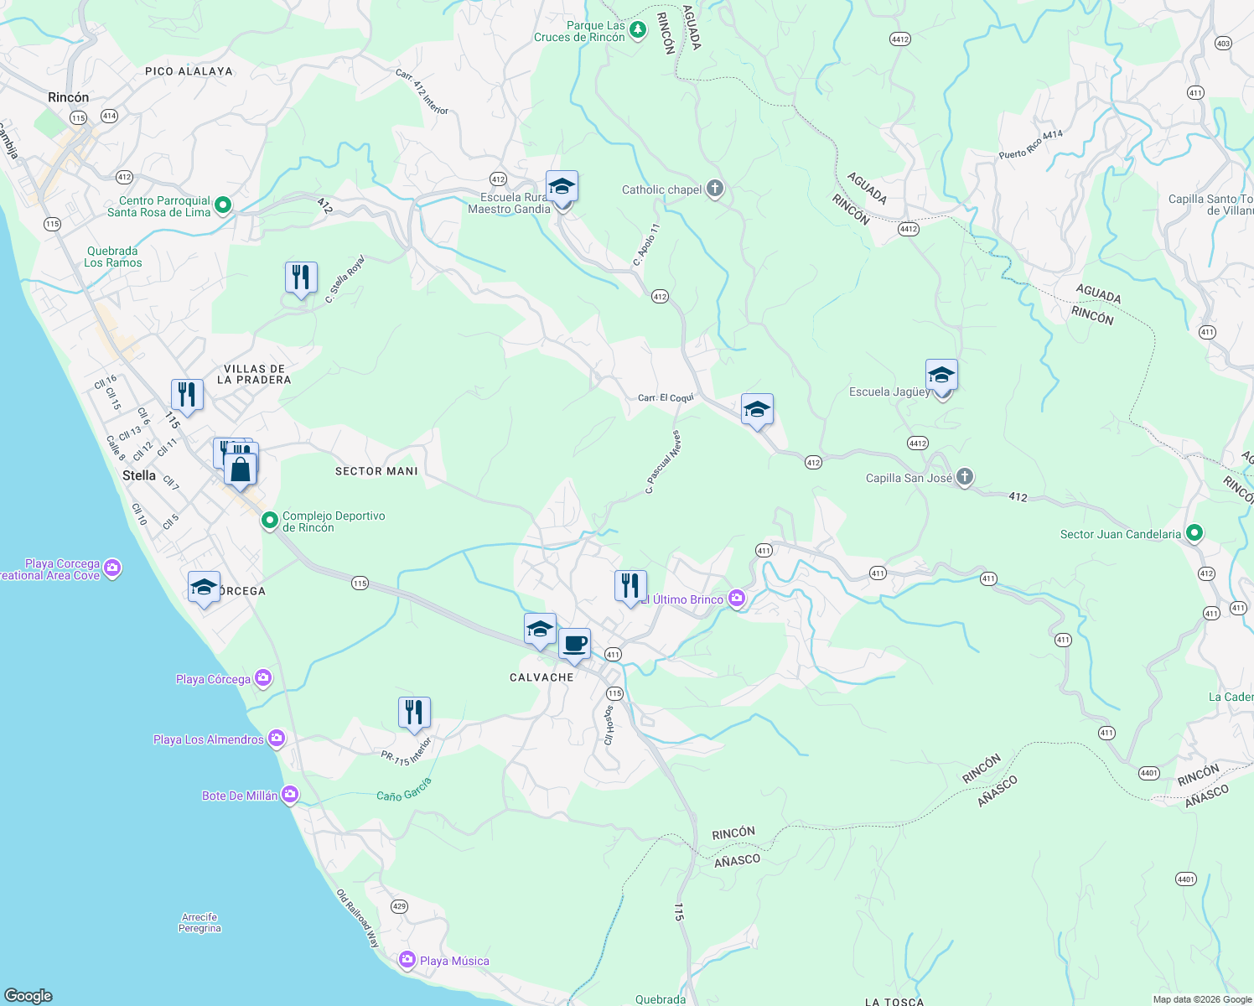The width and height of the screenshot is (1254, 1006).
Task: Click the Escuela Jagüey school icon
Action: coord(941,375)
